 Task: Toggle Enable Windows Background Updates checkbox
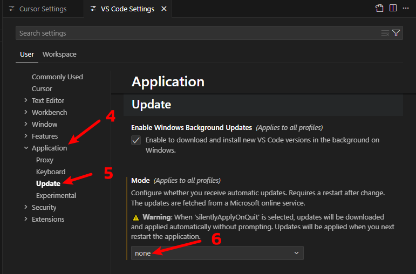136,140
